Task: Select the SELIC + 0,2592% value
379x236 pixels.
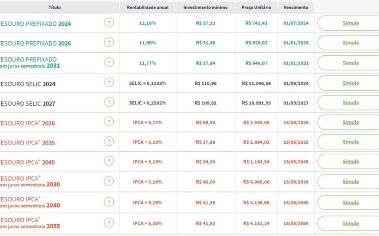Action: 148,103
